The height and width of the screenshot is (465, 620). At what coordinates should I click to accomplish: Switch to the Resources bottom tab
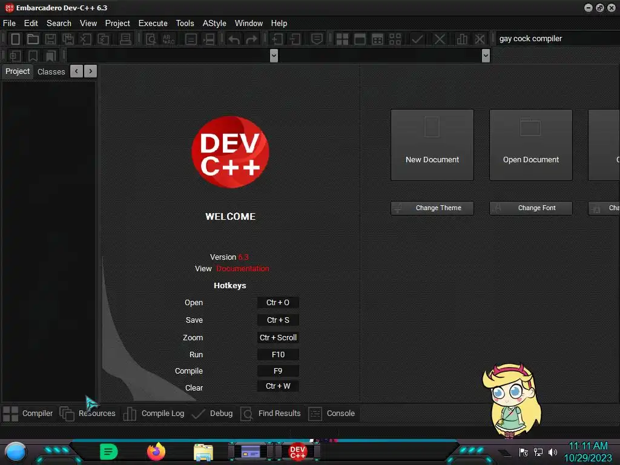coord(88,413)
